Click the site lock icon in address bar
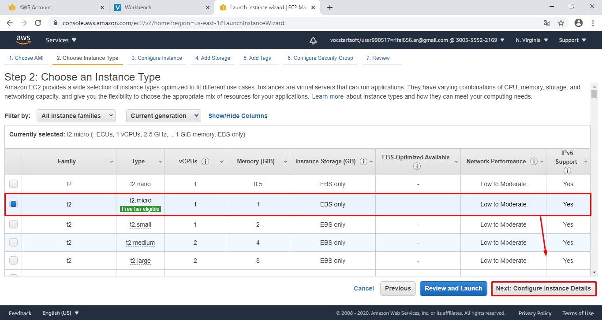Viewport: 602px width, 320px height. point(56,23)
